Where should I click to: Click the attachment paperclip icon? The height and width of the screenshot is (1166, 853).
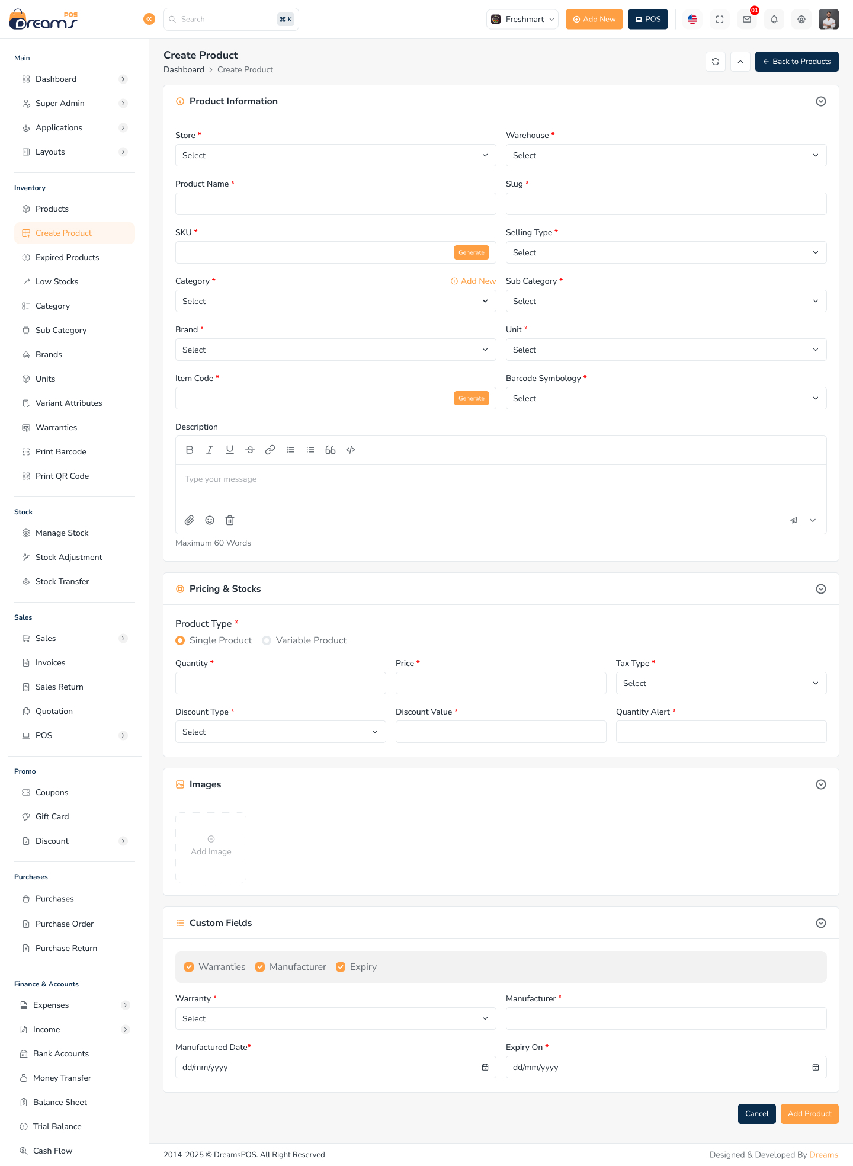190,520
